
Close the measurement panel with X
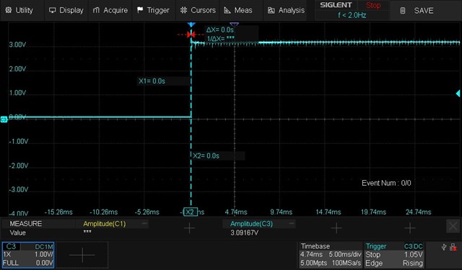(x=453, y=226)
